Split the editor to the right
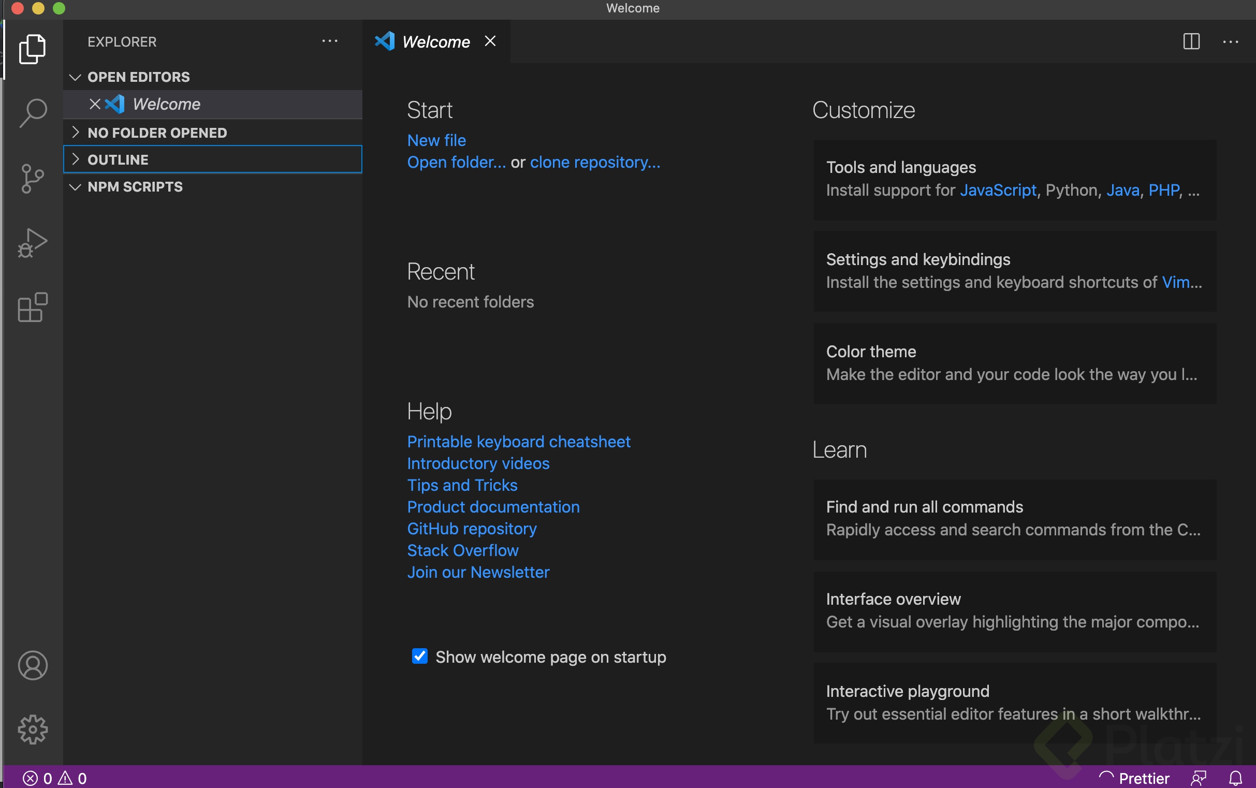The width and height of the screenshot is (1256, 788). (1191, 41)
